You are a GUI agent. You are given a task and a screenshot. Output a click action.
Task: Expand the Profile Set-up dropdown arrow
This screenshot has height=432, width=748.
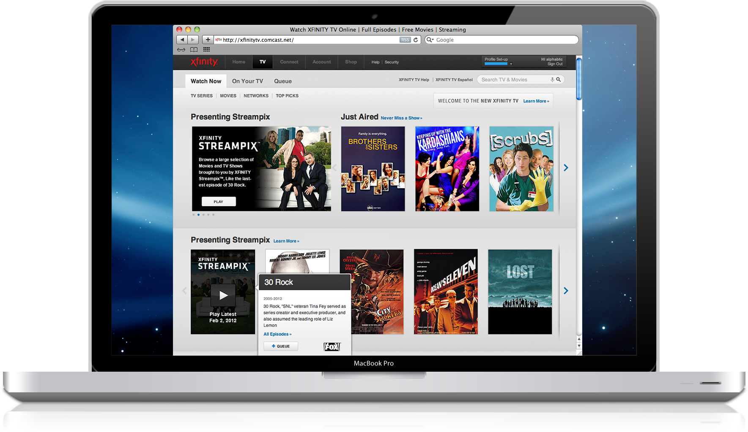[x=511, y=64]
